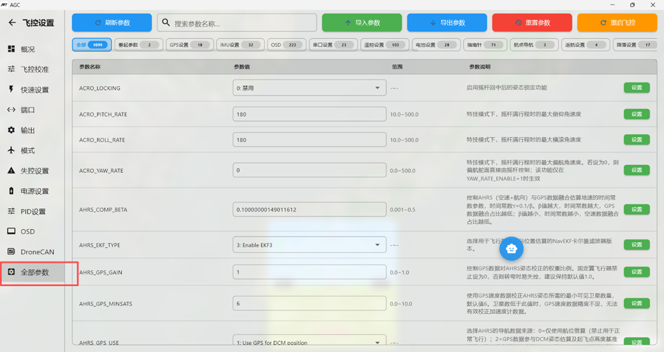Select the 端口 ports icon
This screenshot has height=352, width=664.
(x=11, y=110)
